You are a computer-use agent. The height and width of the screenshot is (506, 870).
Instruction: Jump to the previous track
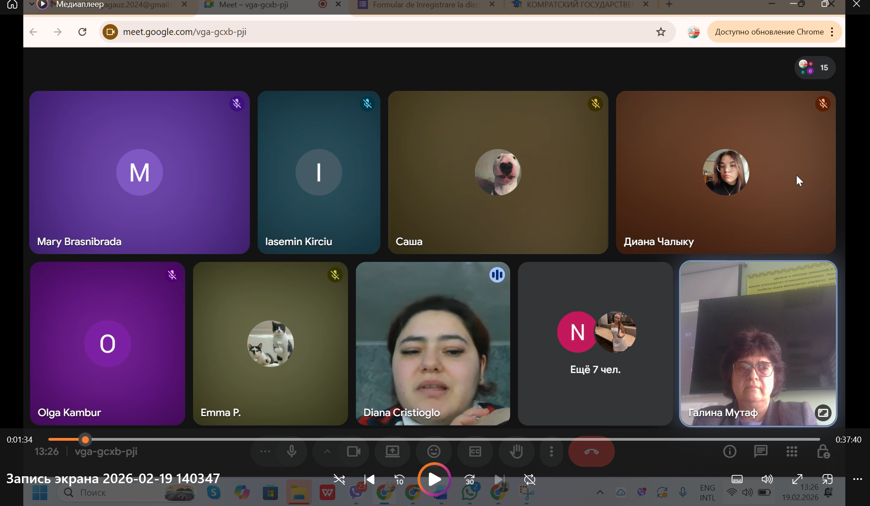369,480
